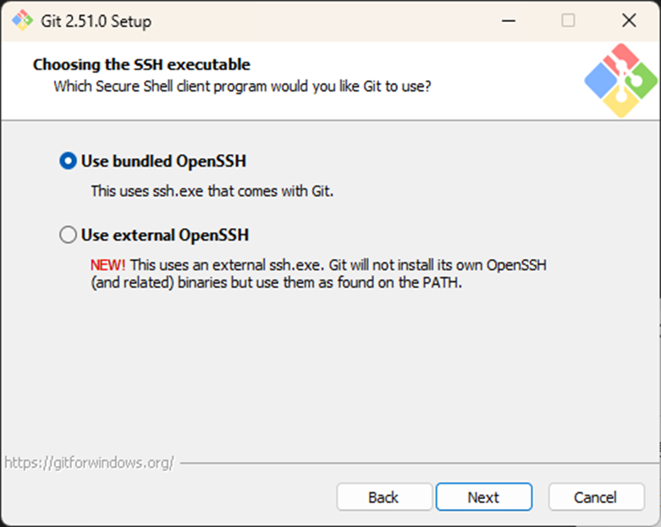Cancel the Git installation

[x=595, y=497]
